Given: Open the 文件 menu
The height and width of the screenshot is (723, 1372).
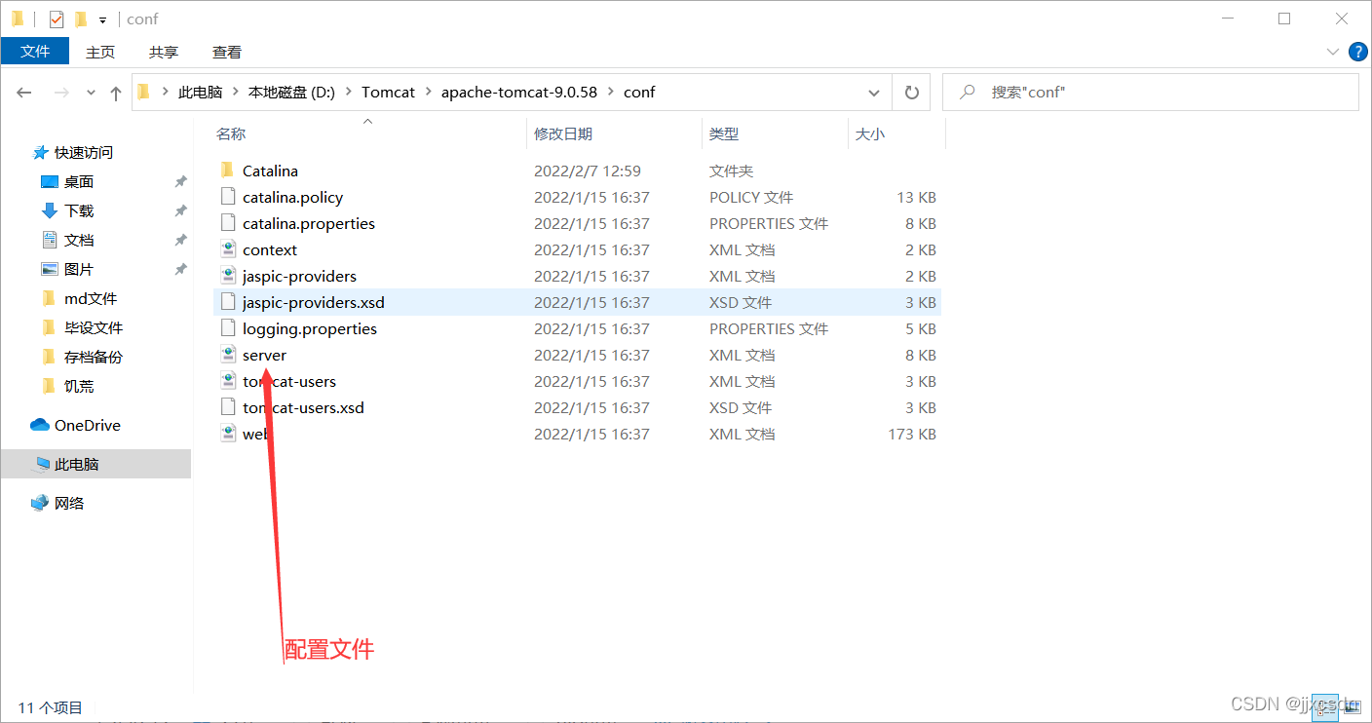Looking at the screenshot, I should point(35,51).
